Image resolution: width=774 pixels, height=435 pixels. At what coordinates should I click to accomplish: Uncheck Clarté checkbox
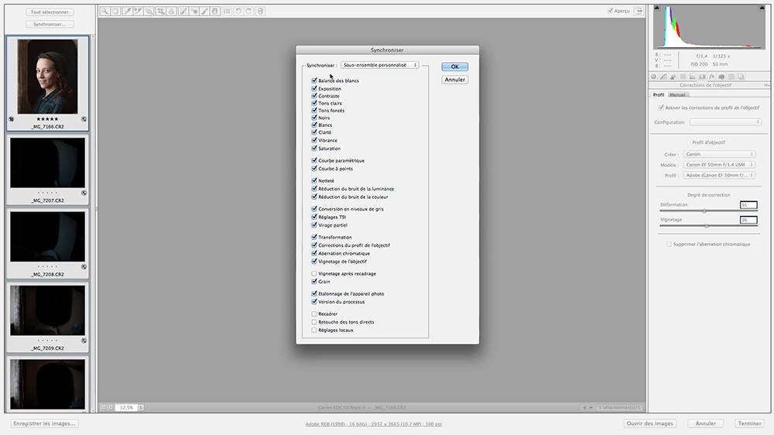coord(314,132)
